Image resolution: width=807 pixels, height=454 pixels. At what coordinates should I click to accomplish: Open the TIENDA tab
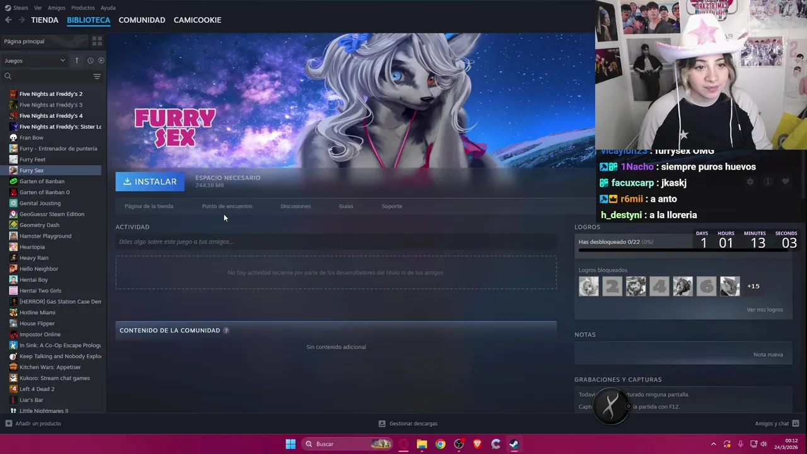(45, 20)
